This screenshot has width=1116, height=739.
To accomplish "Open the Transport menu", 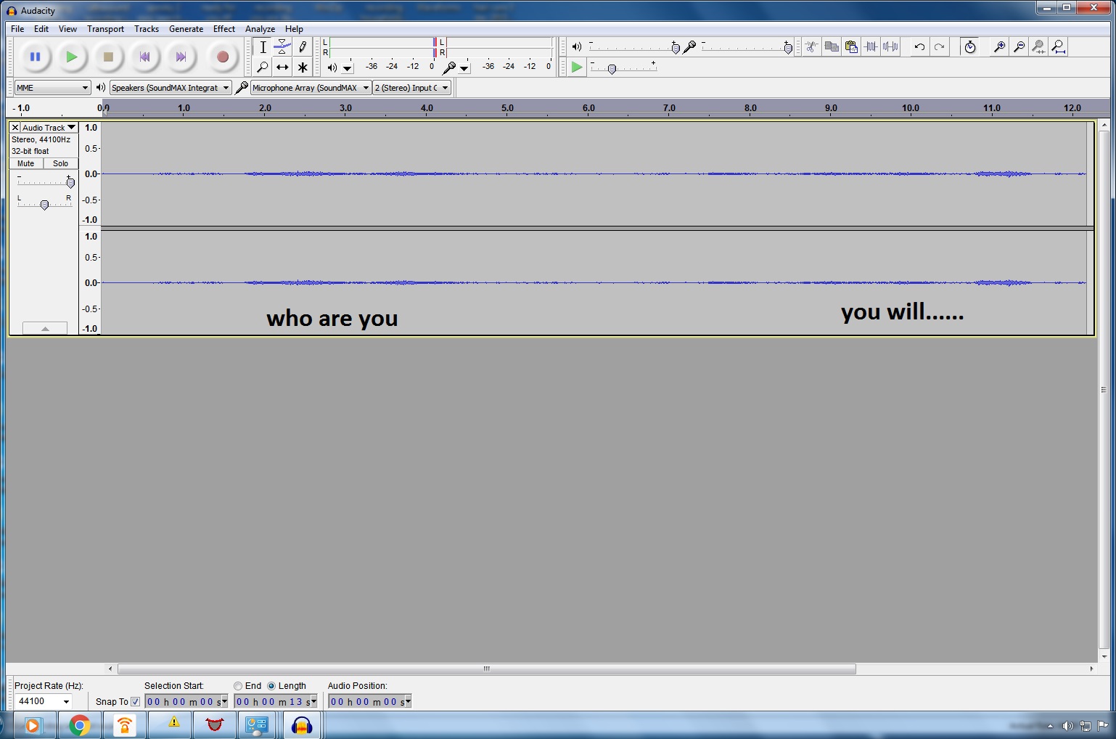I will coord(105,29).
